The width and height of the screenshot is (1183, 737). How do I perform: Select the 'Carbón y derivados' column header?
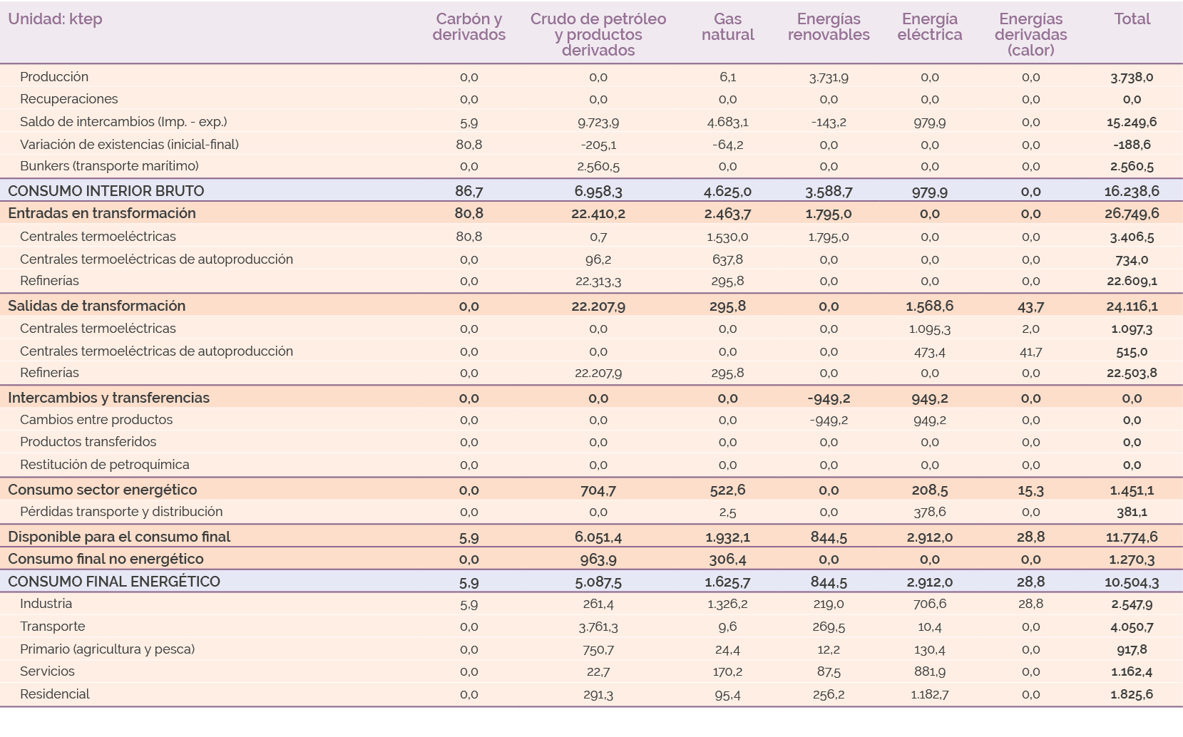(x=468, y=27)
